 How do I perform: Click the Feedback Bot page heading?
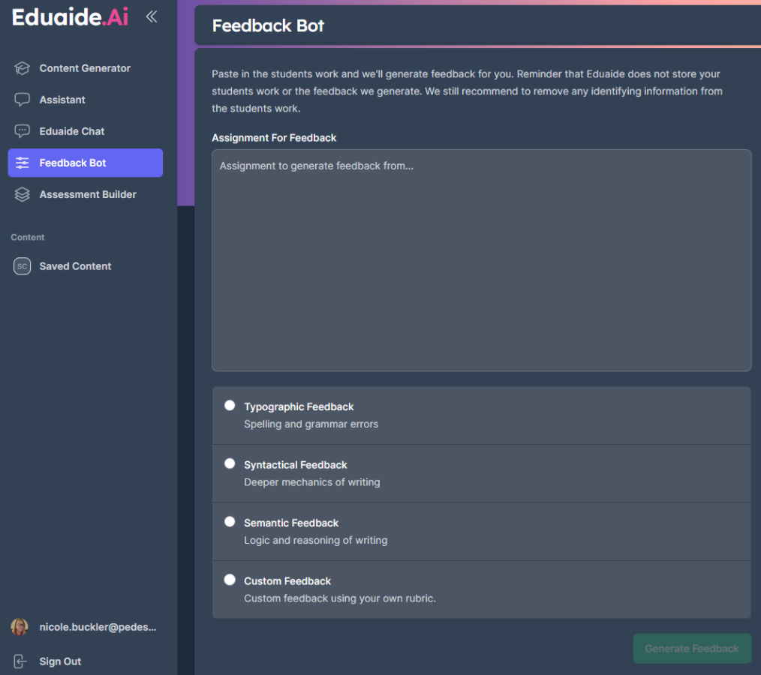coord(268,25)
